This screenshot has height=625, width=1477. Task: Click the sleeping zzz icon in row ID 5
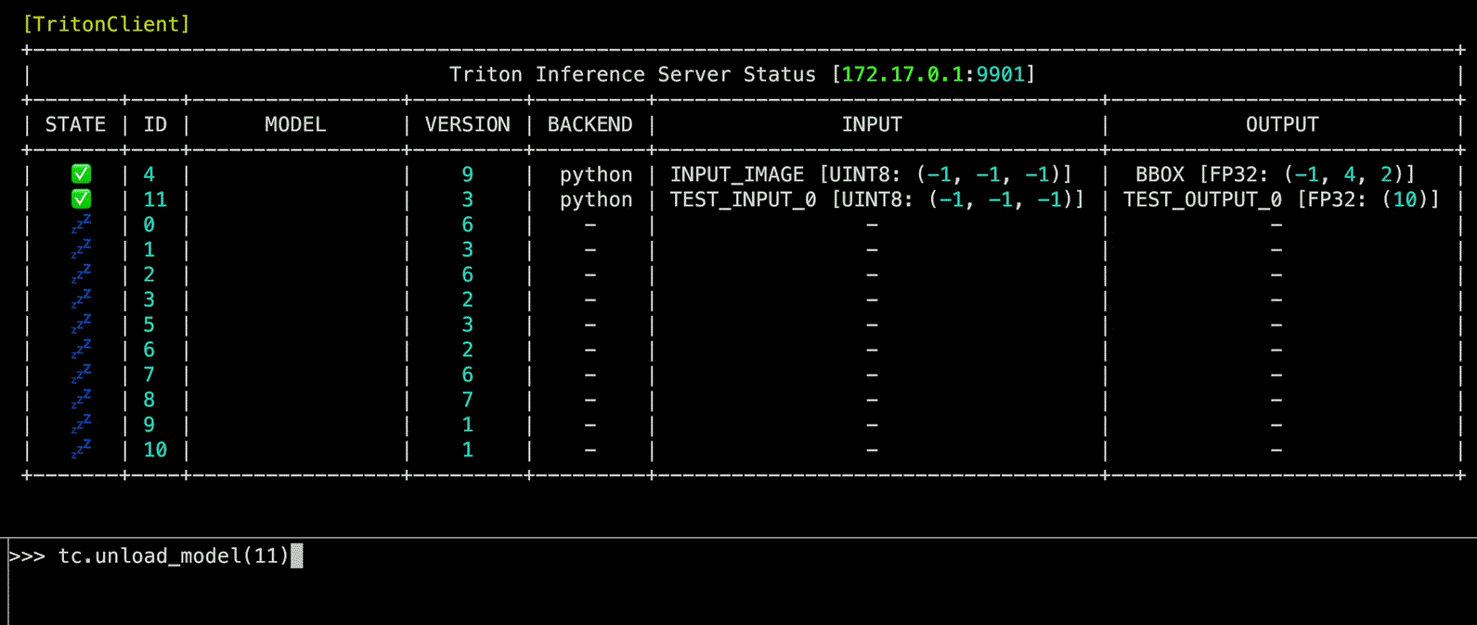coord(82,324)
